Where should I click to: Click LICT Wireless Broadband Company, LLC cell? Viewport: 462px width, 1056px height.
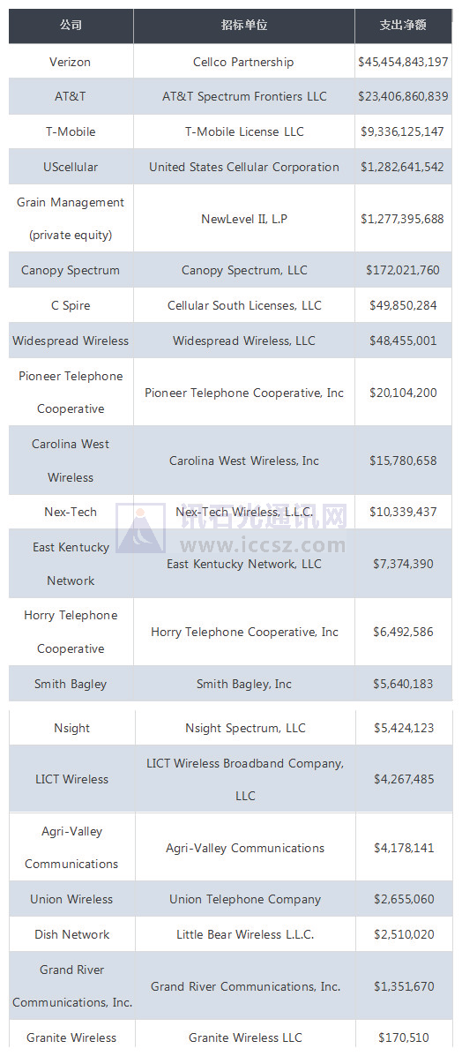(245, 779)
